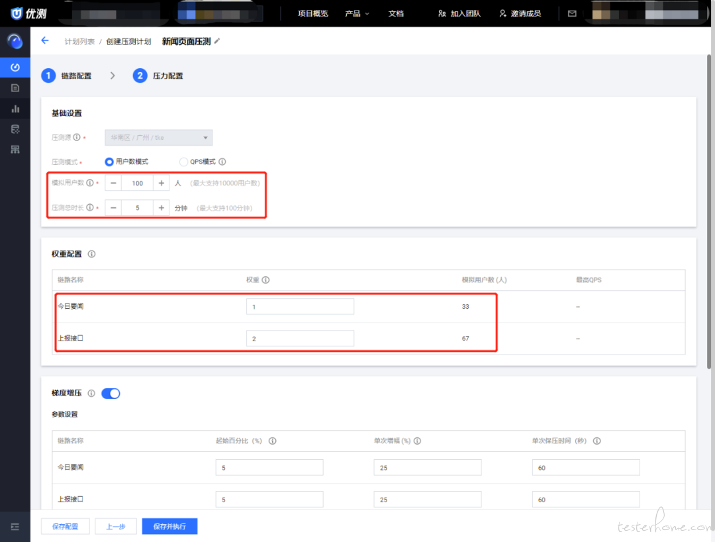Open the 压测源 region dropdown
This screenshot has height=542, width=715.
(x=159, y=138)
